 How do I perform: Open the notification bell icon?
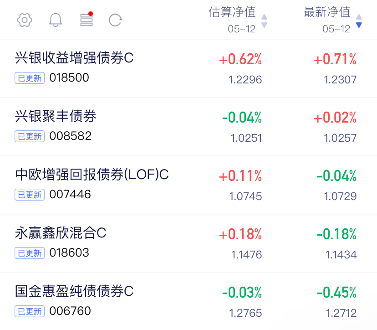pyautogui.click(x=56, y=20)
